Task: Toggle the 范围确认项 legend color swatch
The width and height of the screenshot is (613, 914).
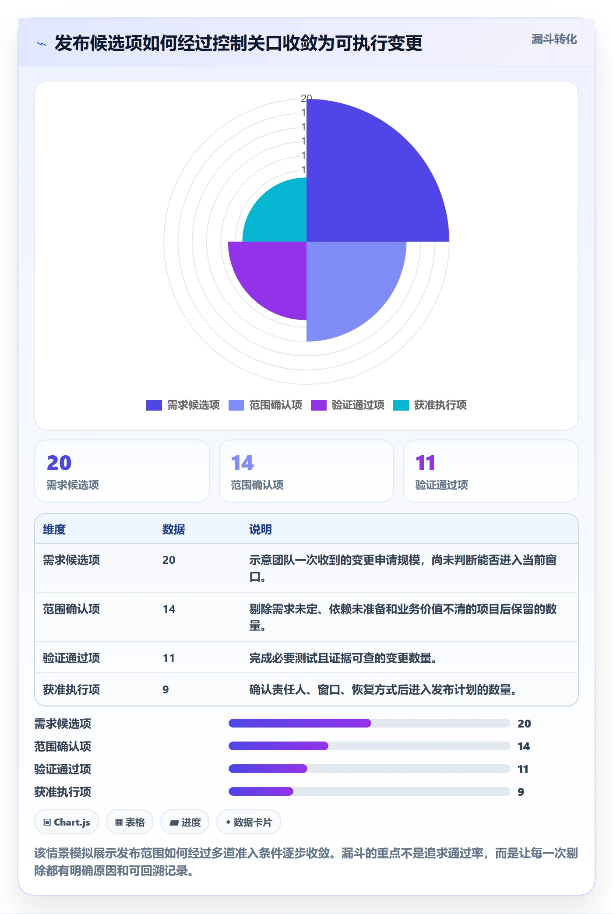Action: (x=236, y=405)
